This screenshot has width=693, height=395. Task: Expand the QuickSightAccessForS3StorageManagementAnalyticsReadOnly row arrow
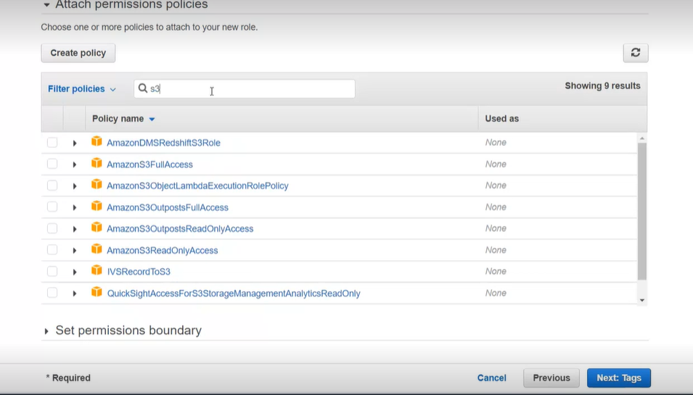tap(74, 294)
